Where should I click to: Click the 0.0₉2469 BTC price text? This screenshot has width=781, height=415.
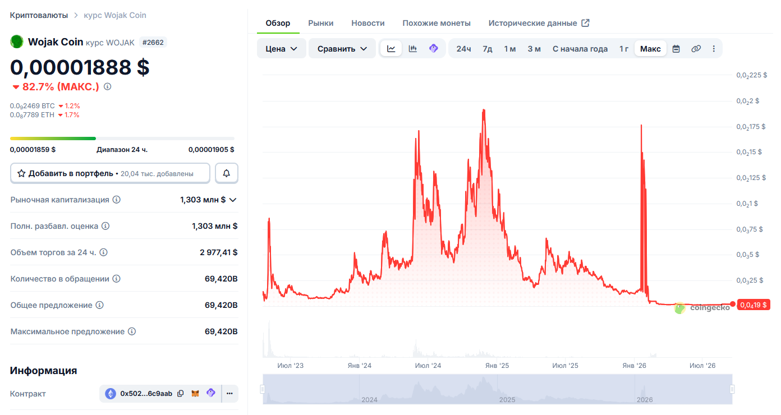[33, 105]
